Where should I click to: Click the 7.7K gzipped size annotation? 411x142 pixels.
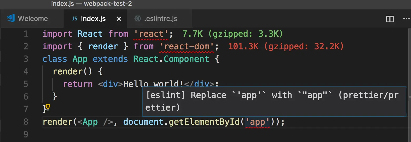pos(232,34)
